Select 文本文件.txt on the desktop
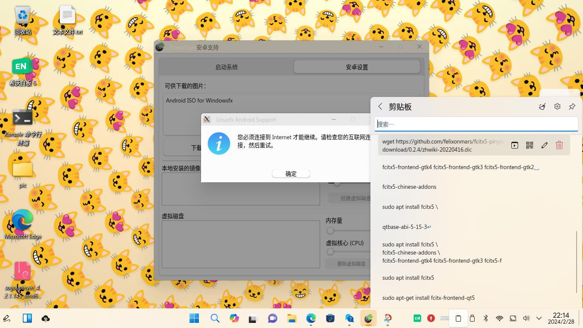 [67, 20]
